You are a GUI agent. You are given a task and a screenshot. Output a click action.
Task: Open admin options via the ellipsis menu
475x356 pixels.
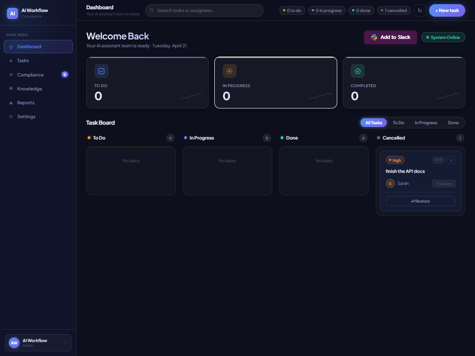[64, 343]
